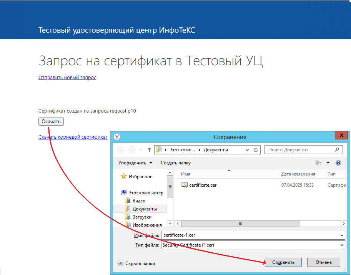The image size is (351, 275).
Task: Click Создать папку in the dialog toolbar
Action: (x=176, y=163)
